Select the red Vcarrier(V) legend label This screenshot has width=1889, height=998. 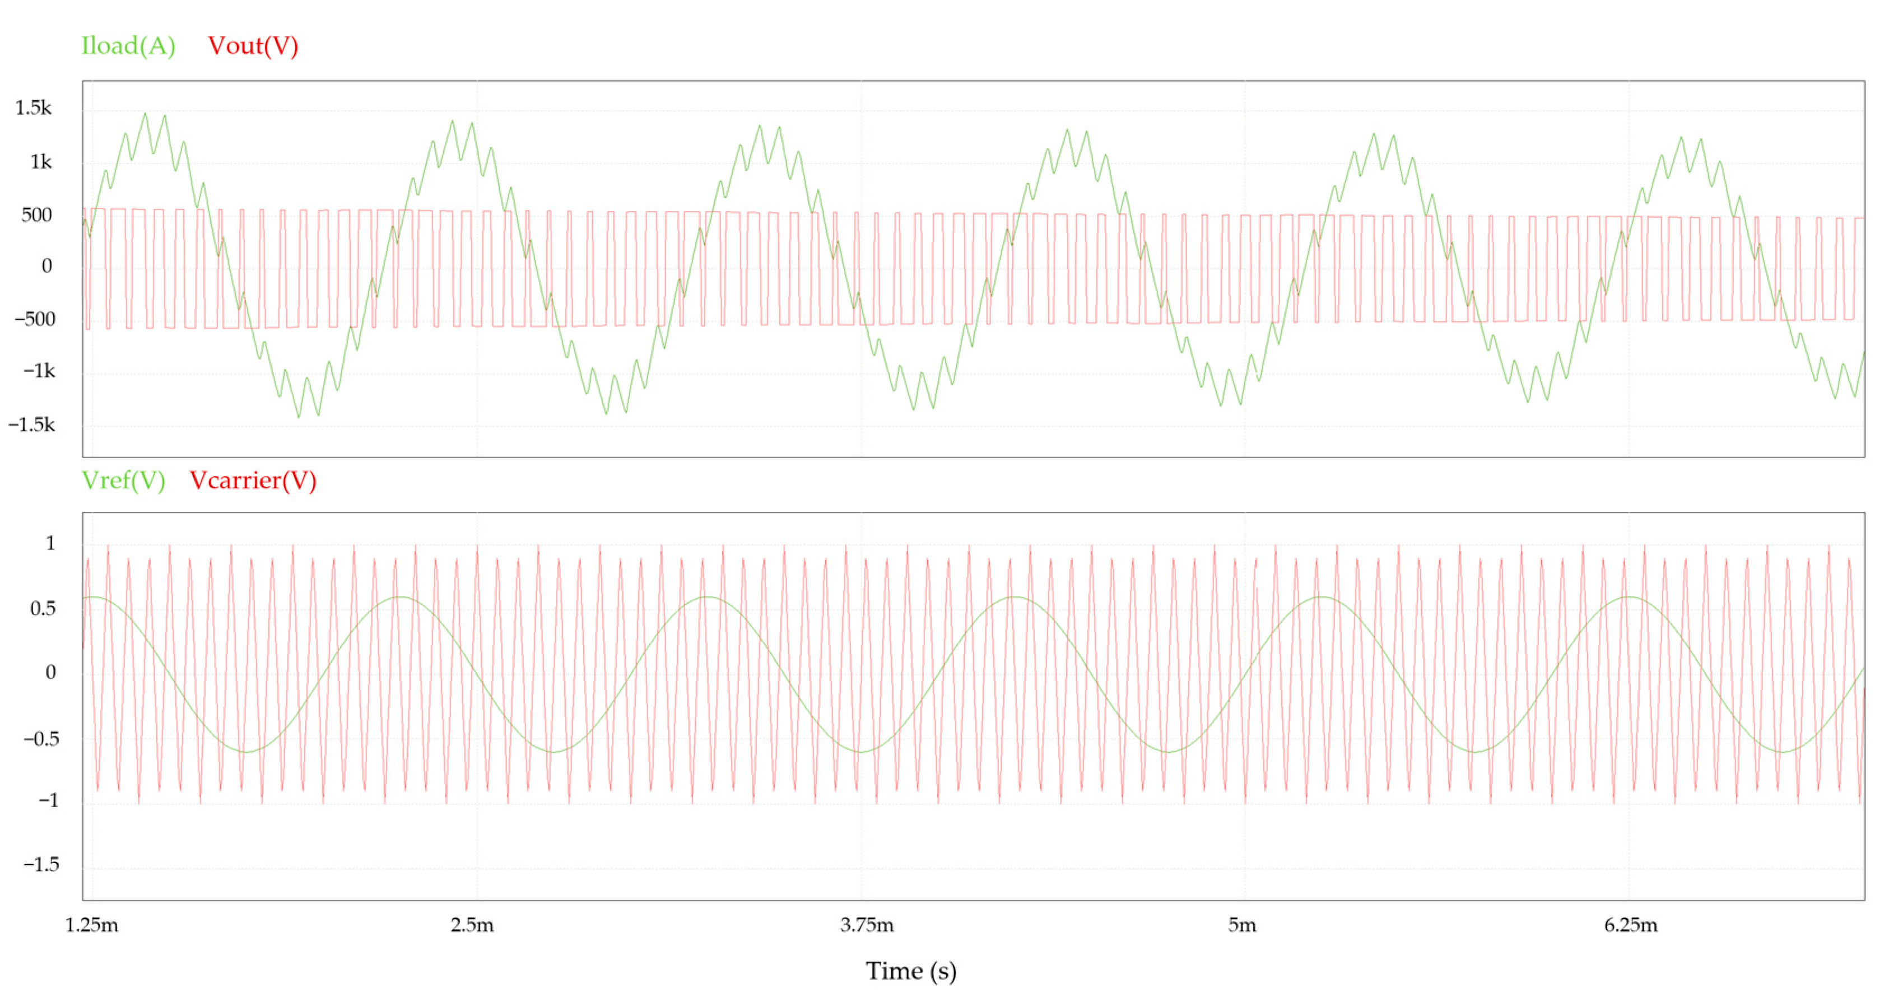coord(253,481)
